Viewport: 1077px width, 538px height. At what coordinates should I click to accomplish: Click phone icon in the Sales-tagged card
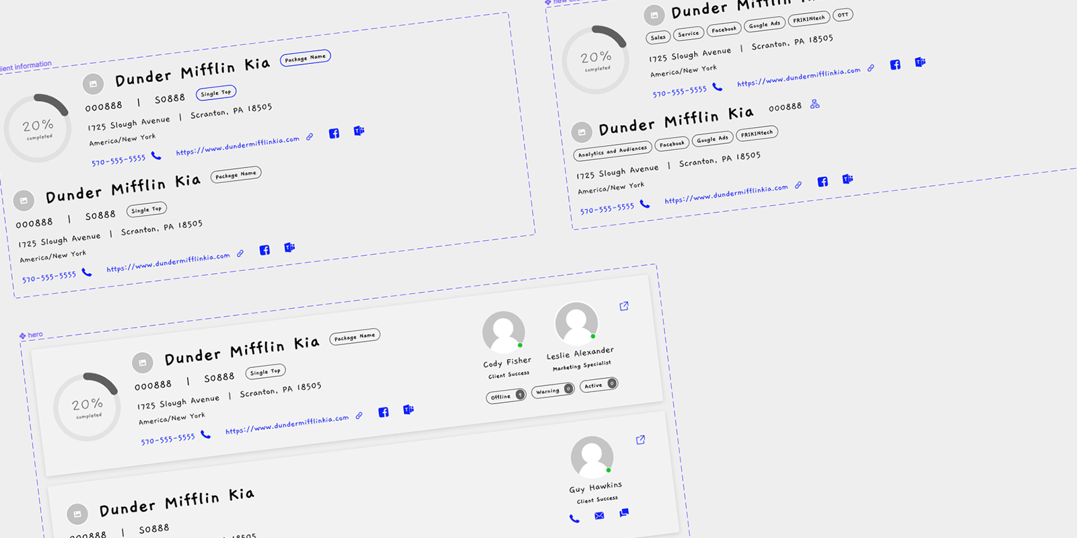[x=717, y=87]
